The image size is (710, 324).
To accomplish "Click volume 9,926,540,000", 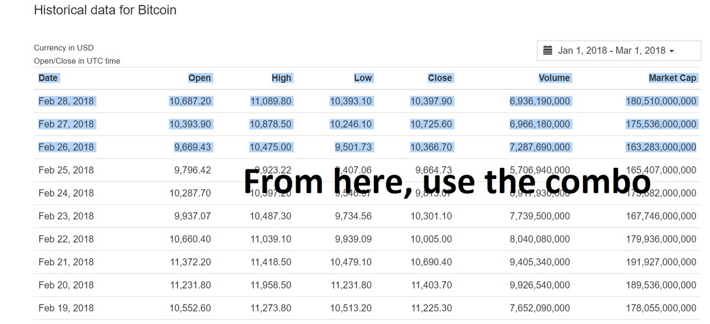I will (540, 285).
